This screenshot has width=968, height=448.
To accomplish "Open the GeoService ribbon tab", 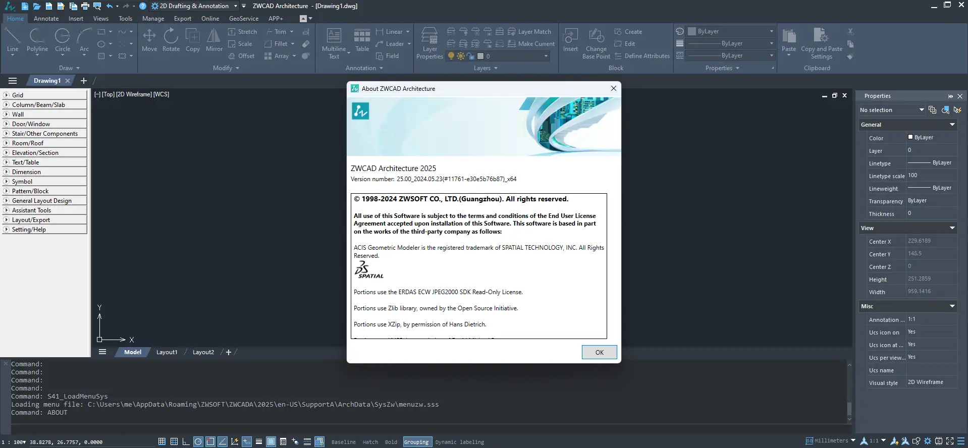I will coord(244,19).
